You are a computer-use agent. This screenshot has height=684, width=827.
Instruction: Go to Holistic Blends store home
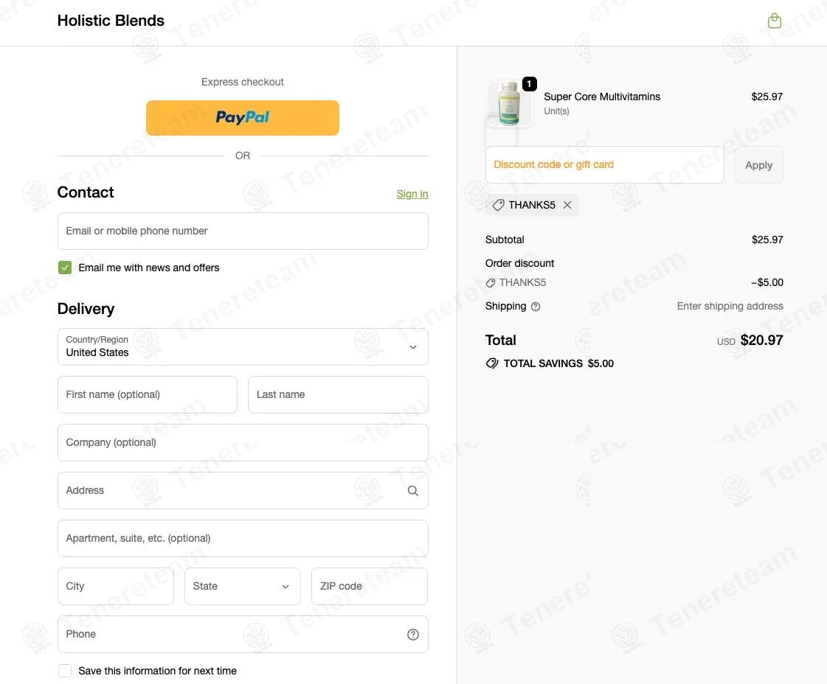[111, 21]
